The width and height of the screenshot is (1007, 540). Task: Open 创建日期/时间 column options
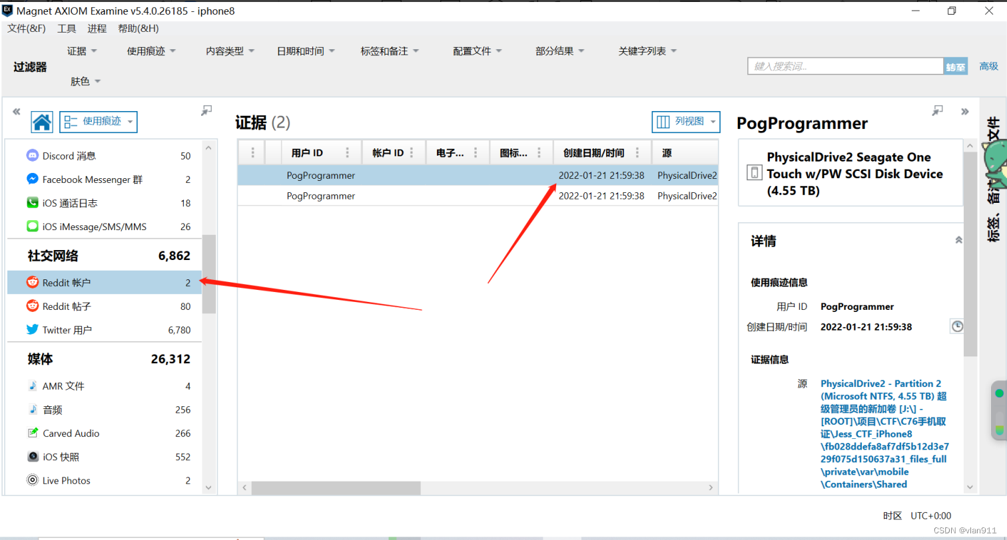click(637, 153)
